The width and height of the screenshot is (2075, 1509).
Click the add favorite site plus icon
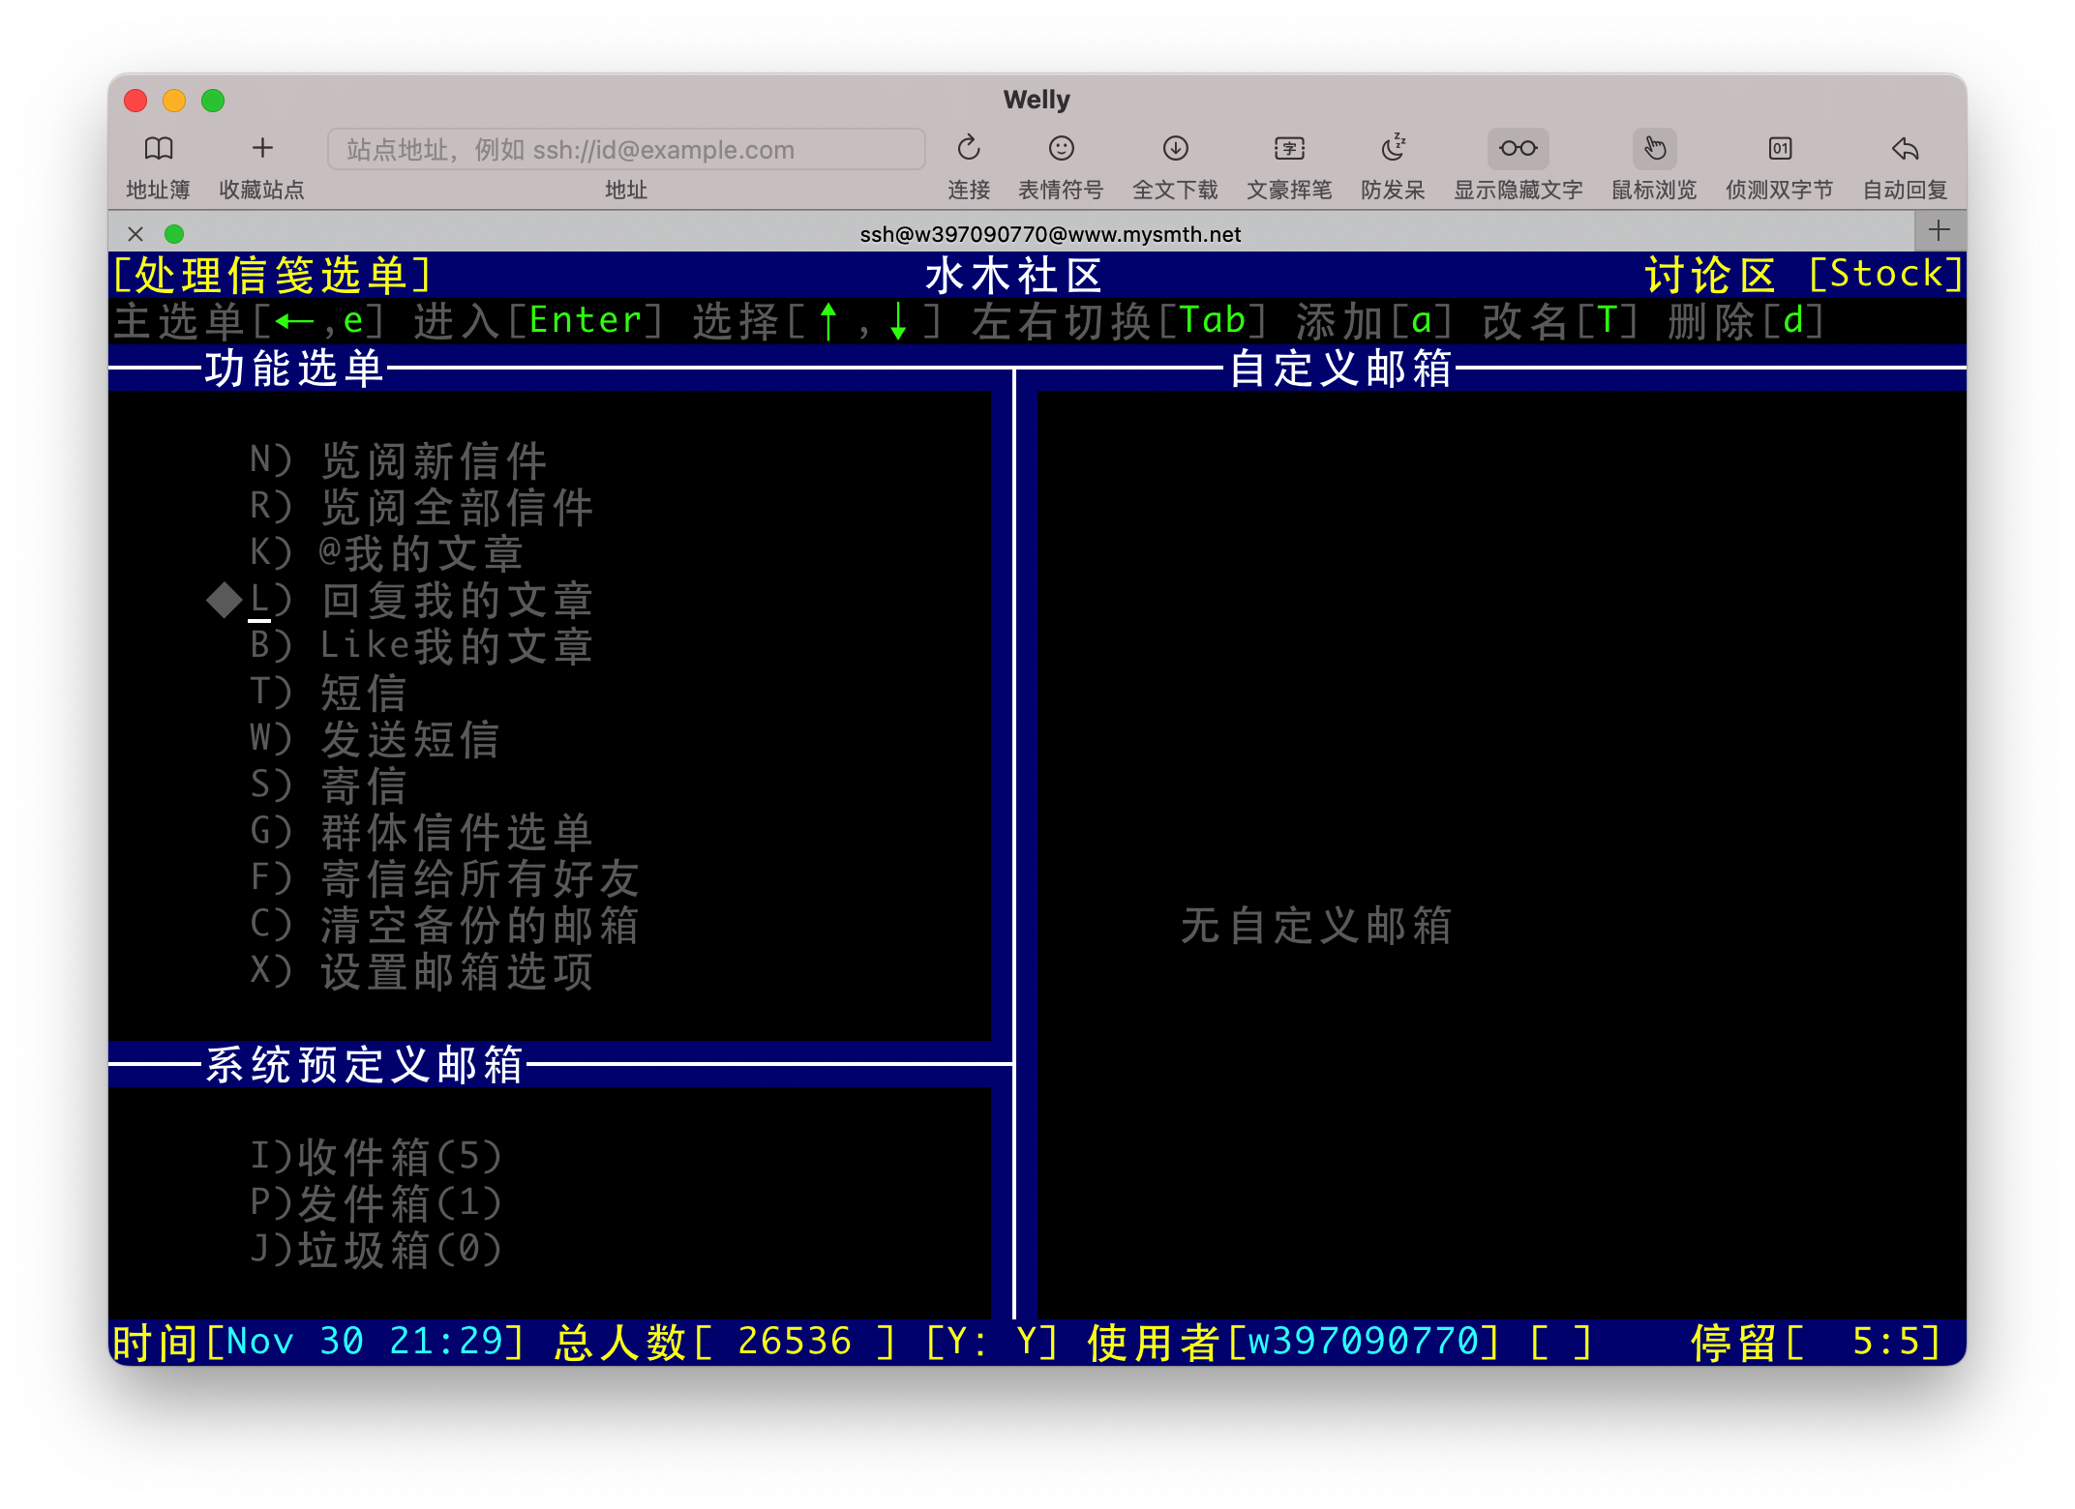[x=262, y=149]
